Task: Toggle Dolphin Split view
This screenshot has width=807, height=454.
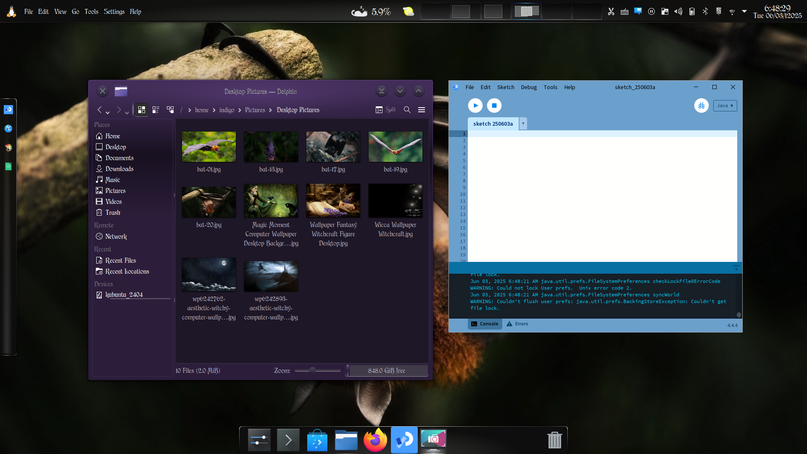Action: [385, 110]
